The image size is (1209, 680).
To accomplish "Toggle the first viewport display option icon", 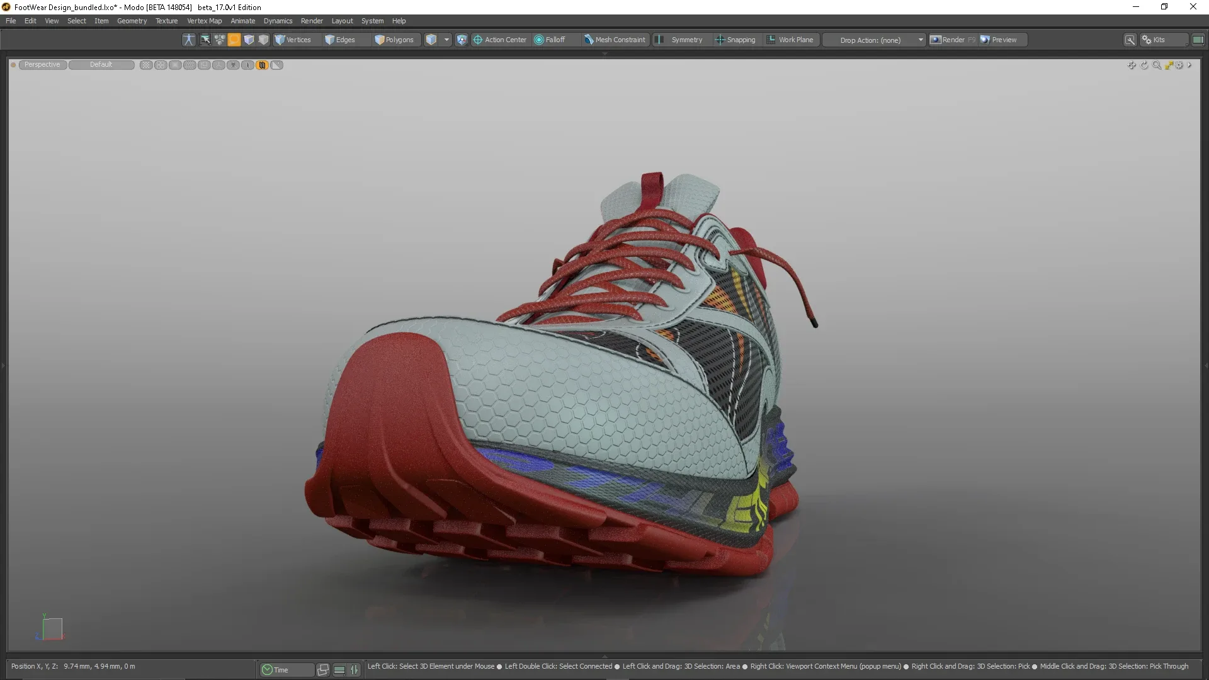I will click(146, 65).
